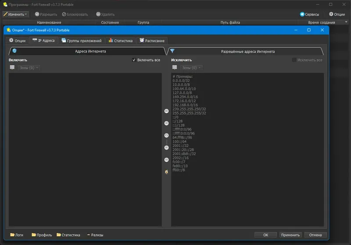The width and height of the screenshot is (351, 245).
Task: Click the first right-arrow move icon
Action: point(166,111)
